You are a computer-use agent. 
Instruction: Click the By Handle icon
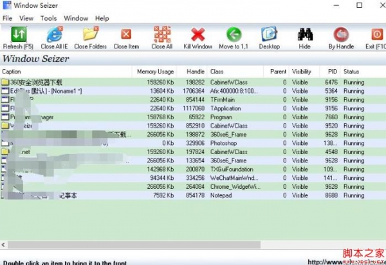341,34
